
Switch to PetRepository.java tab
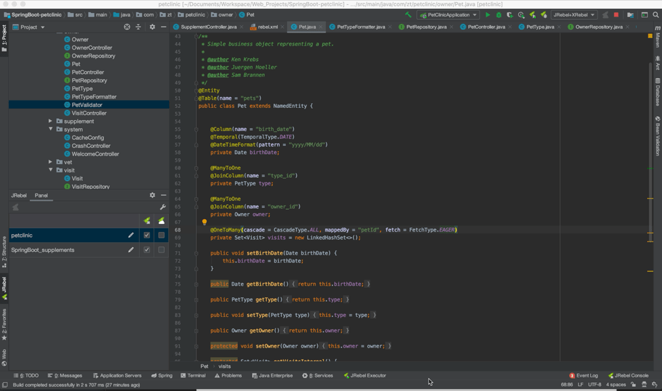pyautogui.click(x=426, y=27)
